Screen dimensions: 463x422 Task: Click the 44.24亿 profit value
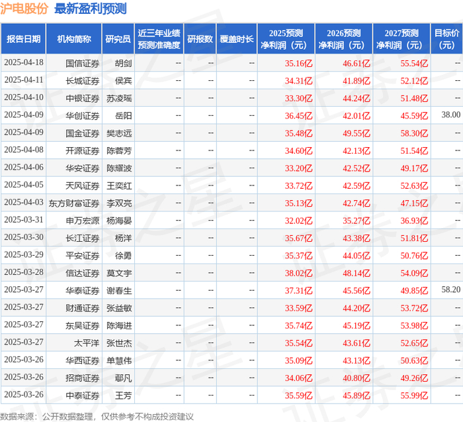pyautogui.click(x=357, y=98)
